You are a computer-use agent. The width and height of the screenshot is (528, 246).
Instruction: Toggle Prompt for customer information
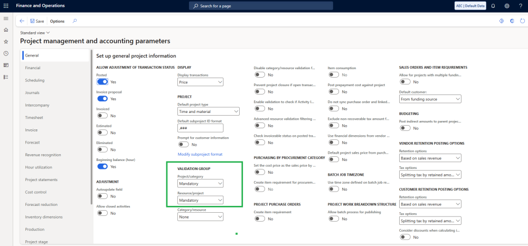tap(184, 144)
